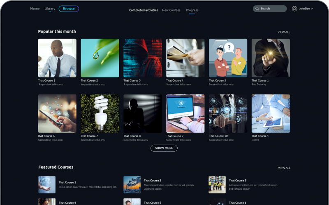This screenshot has height=205, width=329.
Task: Click the featured That Course 3 title
Action: point(238,180)
